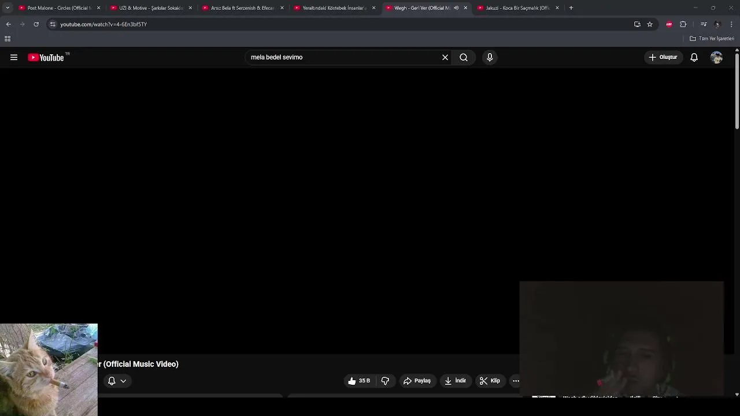Reload the page
This screenshot has width=740, height=416.
pyautogui.click(x=36, y=24)
